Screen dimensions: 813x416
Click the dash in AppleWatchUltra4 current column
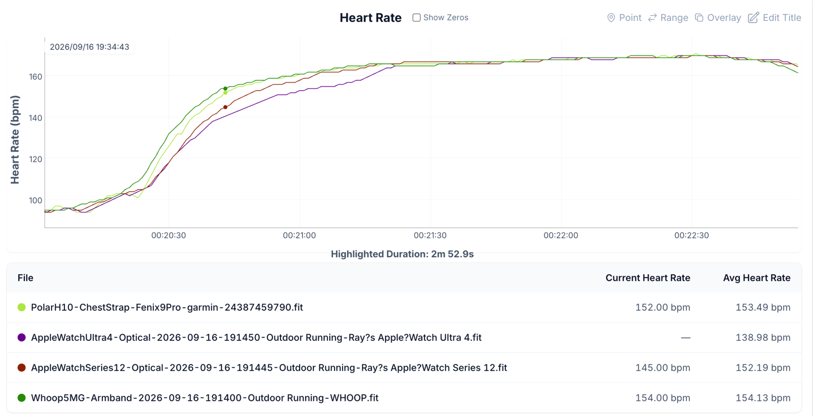[685, 337]
